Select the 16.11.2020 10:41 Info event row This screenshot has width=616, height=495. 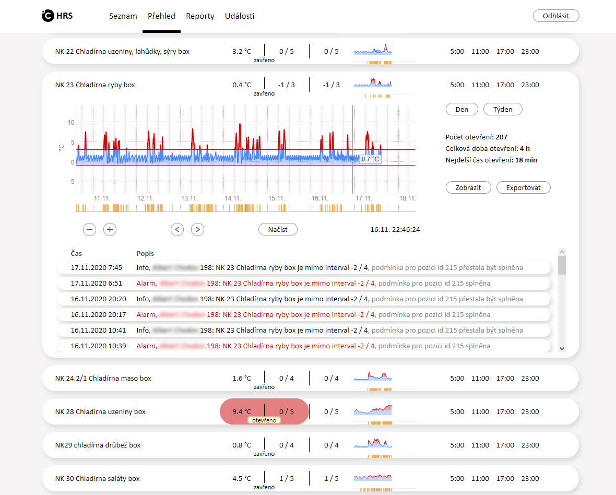coord(304,331)
